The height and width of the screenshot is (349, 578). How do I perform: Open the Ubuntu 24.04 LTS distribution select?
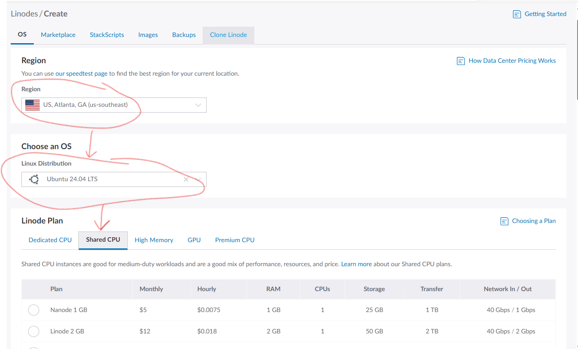pos(114,179)
